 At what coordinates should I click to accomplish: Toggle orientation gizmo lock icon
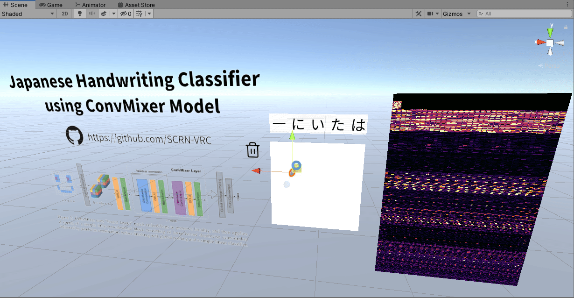click(566, 27)
